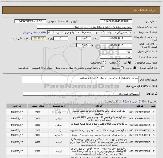Viewport: 163px width, 158px height.
Task: Open the بعد next page link
Action: point(128,102)
